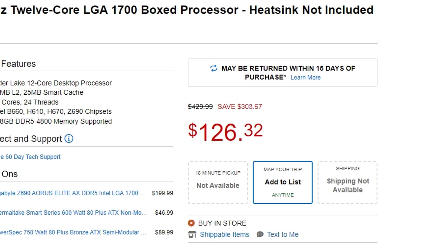The image size is (440, 247).
Task: Click the Features section heading
Action: pos(18,64)
